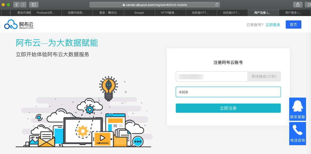This screenshot has width=311, height=154.
Task: Open the 联系客服 QQ penguin widget
Action: (x=298, y=109)
